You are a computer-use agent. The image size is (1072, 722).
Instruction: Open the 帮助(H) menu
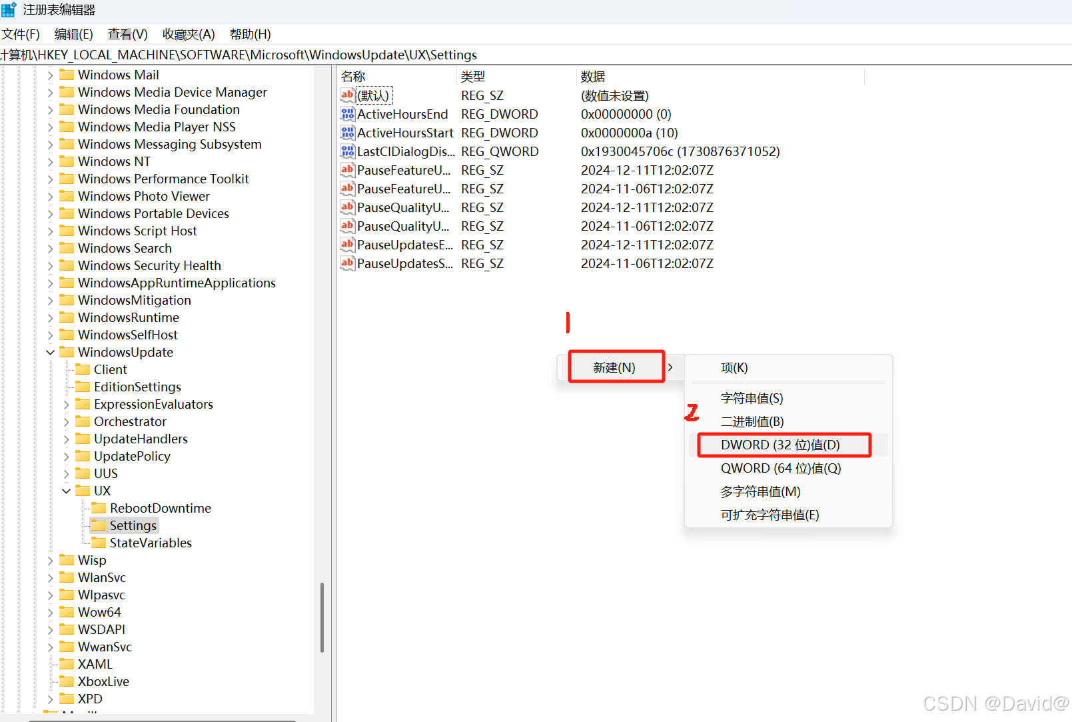click(x=251, y=34)
